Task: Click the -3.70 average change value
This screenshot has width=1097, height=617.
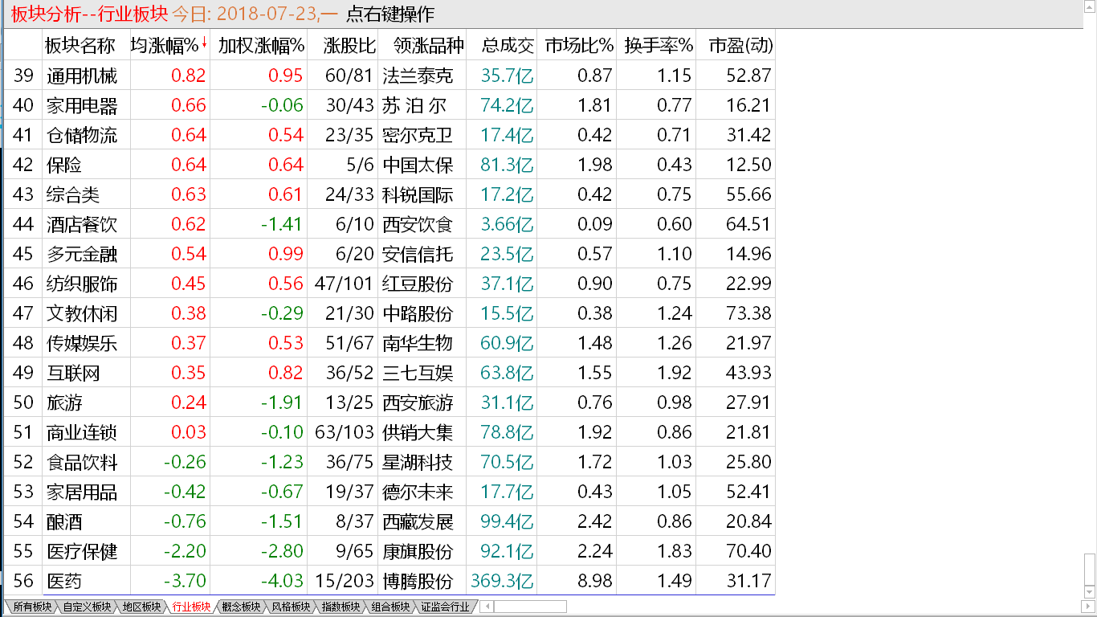Action: pos(185,581)
